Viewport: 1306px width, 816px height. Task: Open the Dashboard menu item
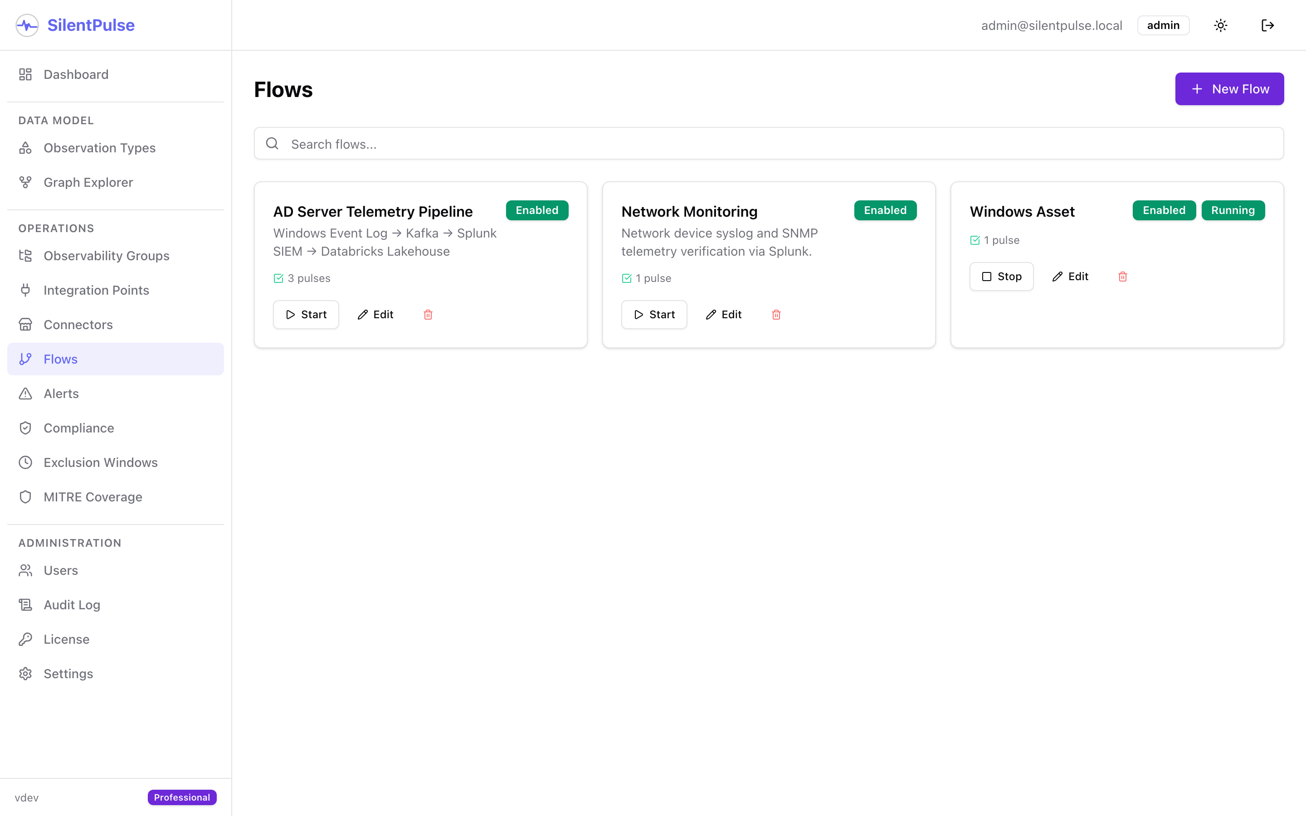(x=116, y=74)
